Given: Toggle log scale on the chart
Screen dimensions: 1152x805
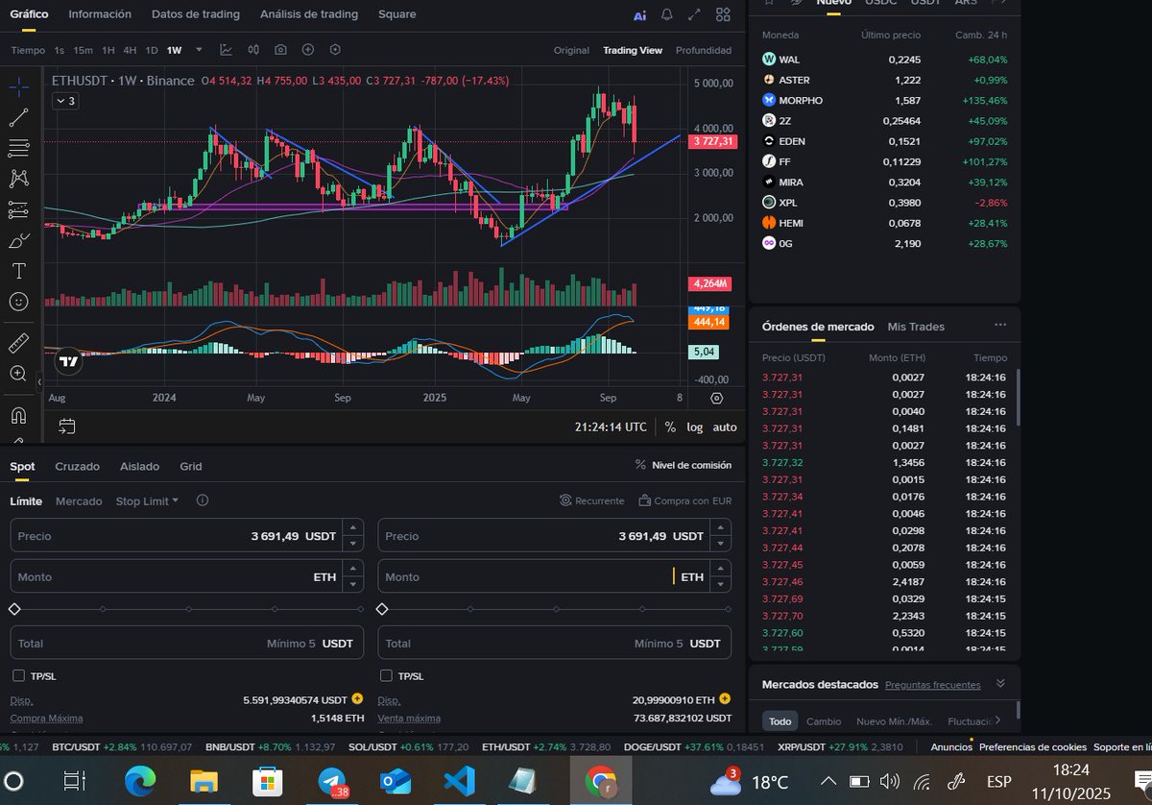Looking at the screenshot, I should point(695,427).
